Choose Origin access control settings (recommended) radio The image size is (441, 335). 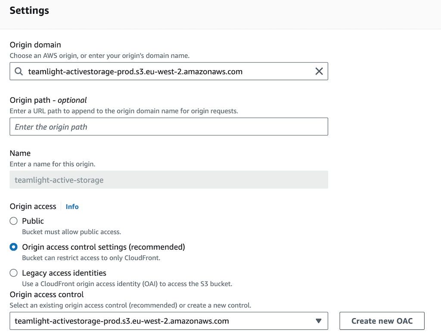14,247
